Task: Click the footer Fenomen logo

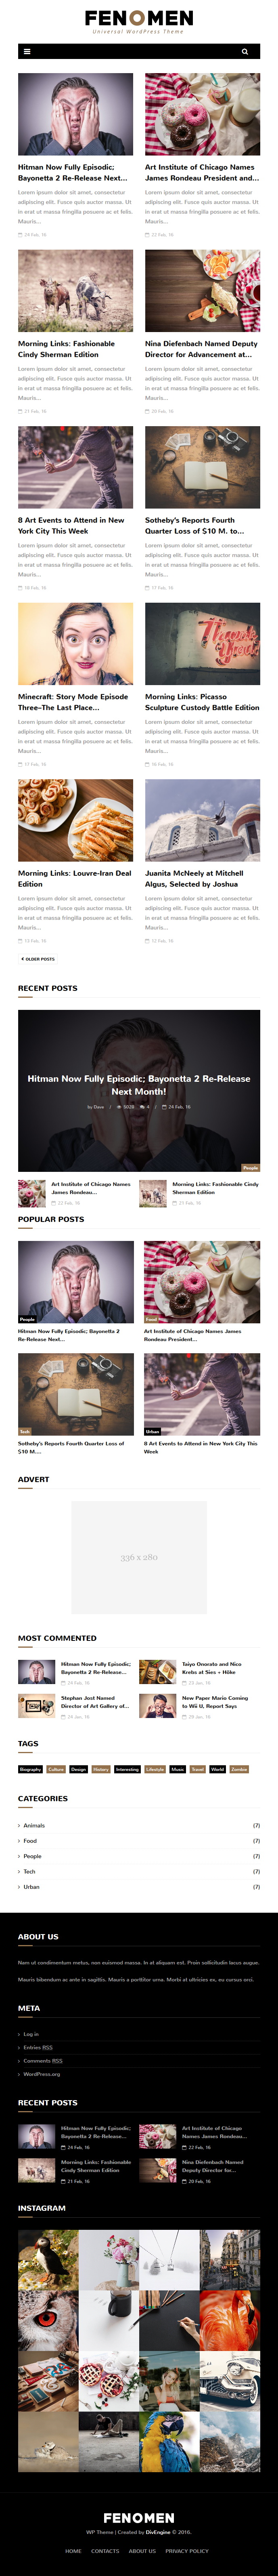Action: 139,2517
